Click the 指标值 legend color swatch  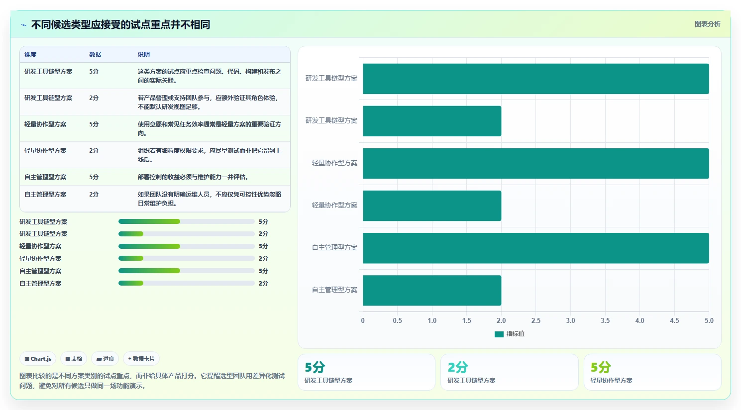pyautogui.click(x=499, y=334)
